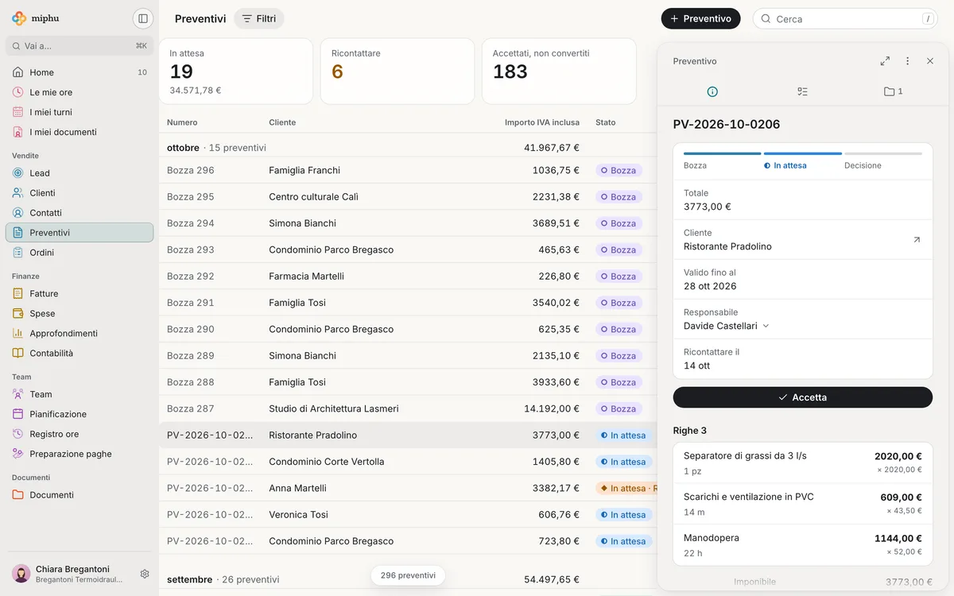Open Bozza 287 Studio di Architettura Lasmeri
The width and height of the screenshot is (954, 596).
point(408,408)
